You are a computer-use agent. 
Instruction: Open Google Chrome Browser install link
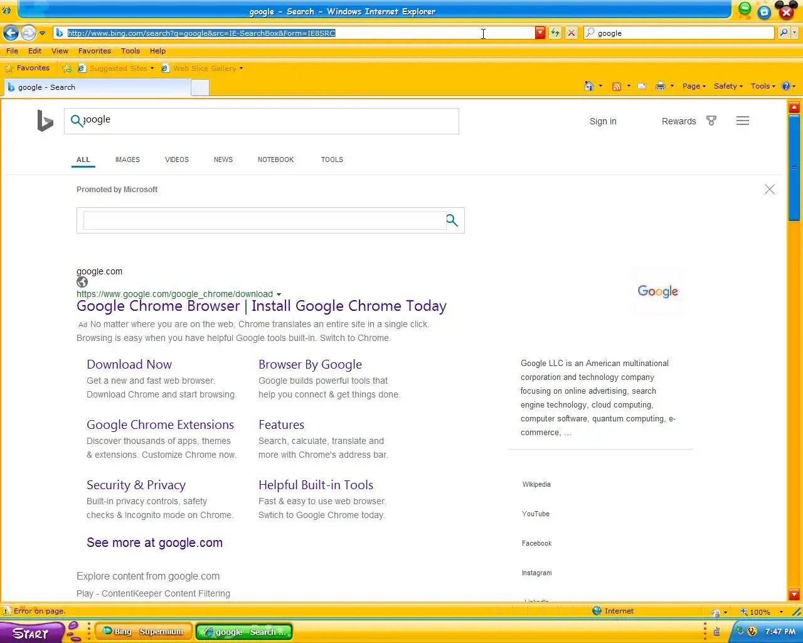coord(262,306)
